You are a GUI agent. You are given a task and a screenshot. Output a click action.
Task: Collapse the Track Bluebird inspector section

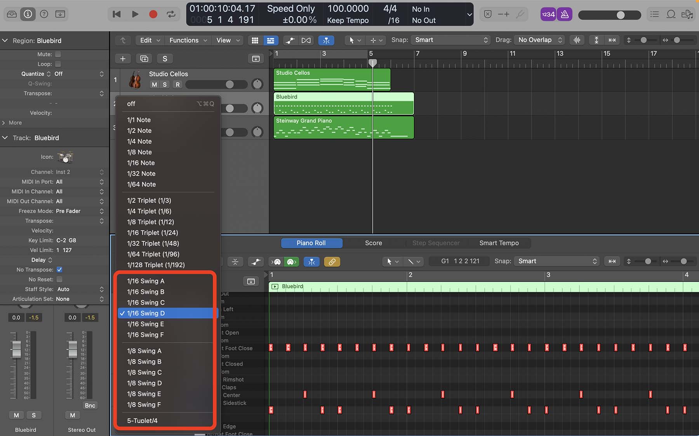(5, 138)
